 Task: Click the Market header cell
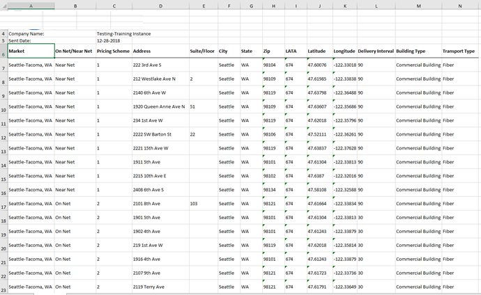[x=31, y=51]
